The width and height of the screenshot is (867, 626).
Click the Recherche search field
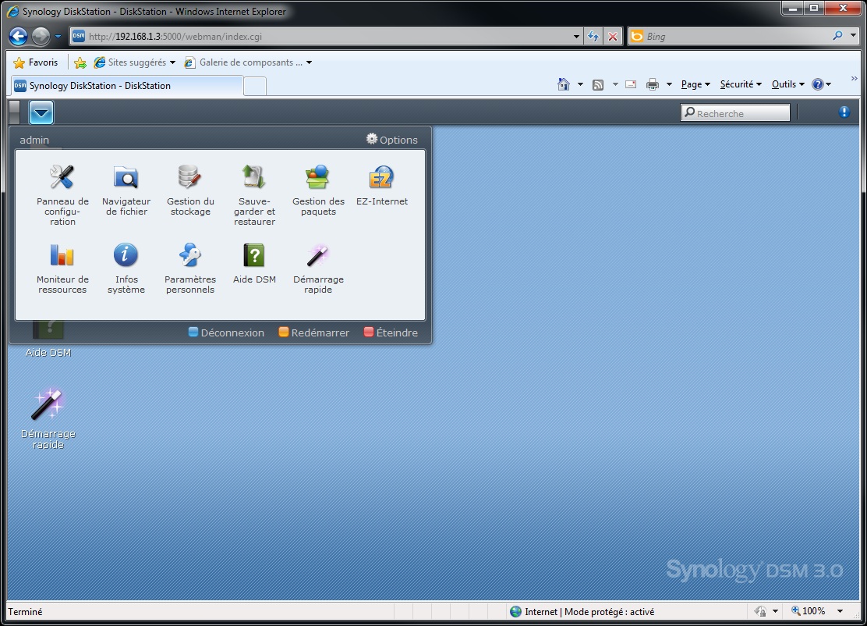[x=735, y=113]
